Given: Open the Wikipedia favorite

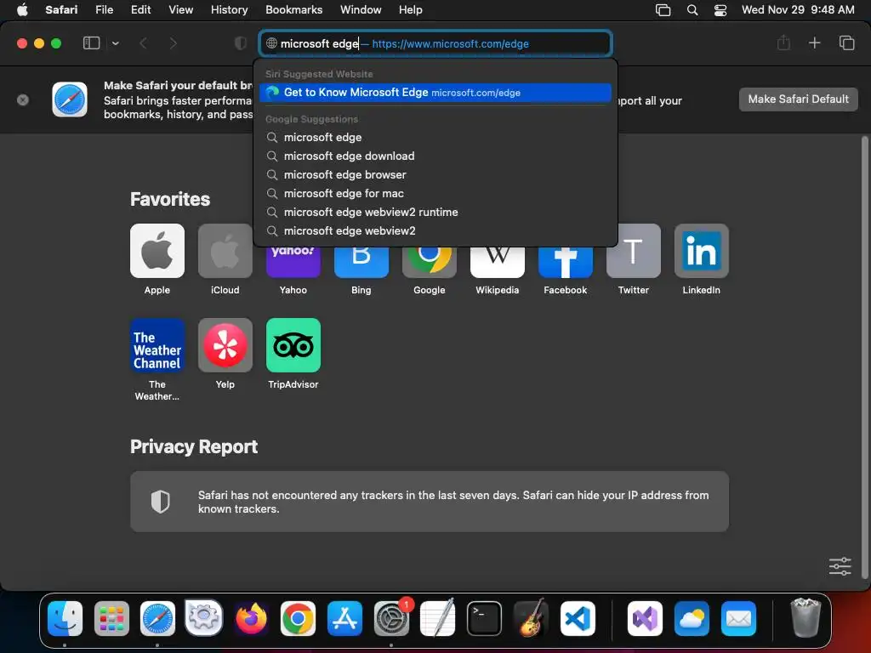Looking at the screenshot, I should (497, 262).
